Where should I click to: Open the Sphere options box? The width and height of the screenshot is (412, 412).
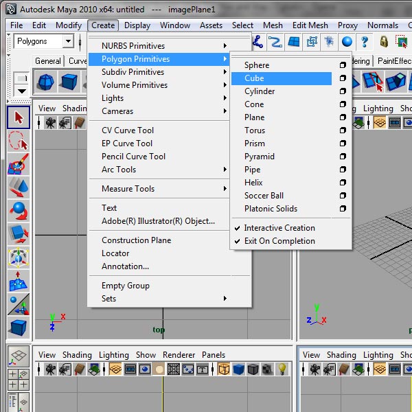click(x=343, y=65)
